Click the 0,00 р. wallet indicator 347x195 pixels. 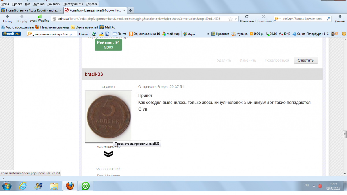click(x=257, y=34)
